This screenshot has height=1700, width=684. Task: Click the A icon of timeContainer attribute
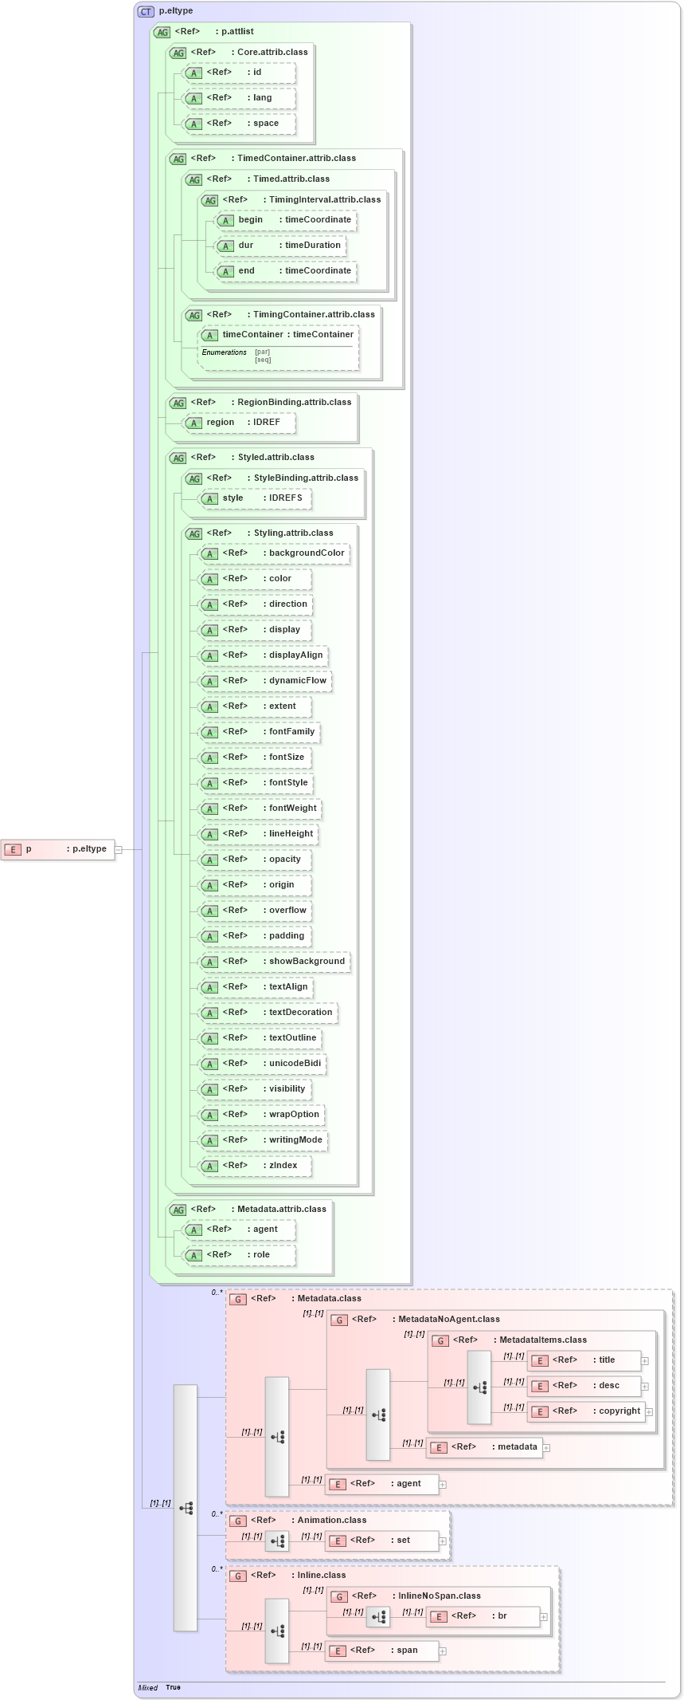[x=209, y=336]
